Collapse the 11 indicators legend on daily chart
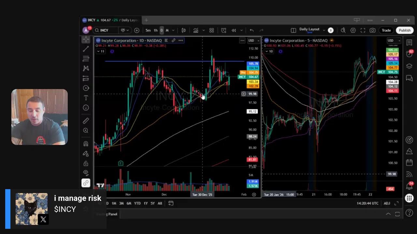This screenshot has height=234, width=417. coord(101,51)
